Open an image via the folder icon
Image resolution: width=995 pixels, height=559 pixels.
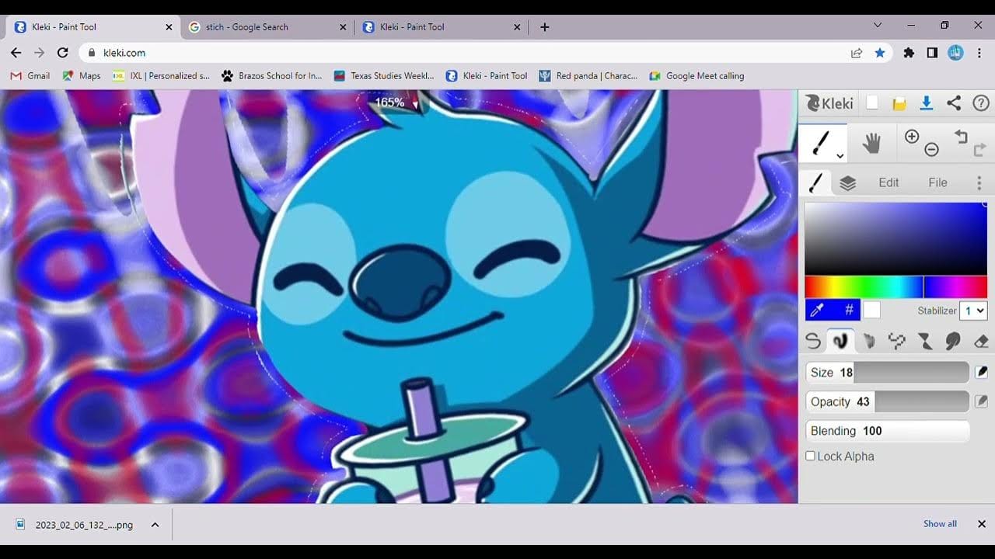pos(899,103)
